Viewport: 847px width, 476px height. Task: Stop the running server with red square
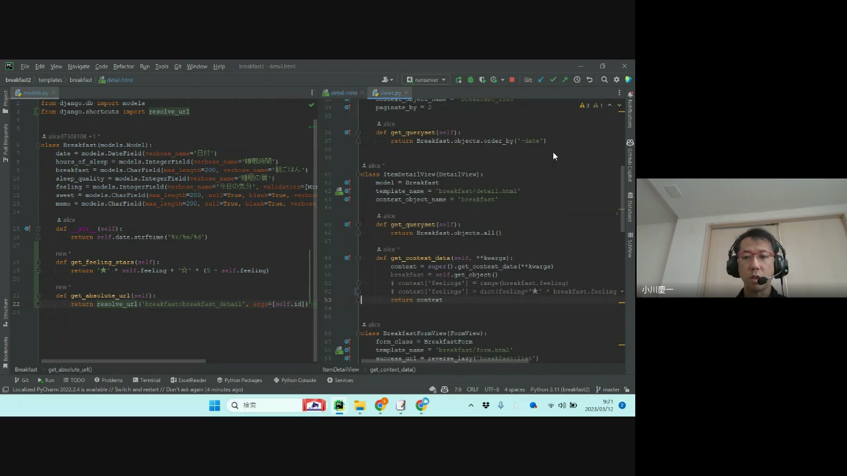pyautogui.click(x=512, y=80)
